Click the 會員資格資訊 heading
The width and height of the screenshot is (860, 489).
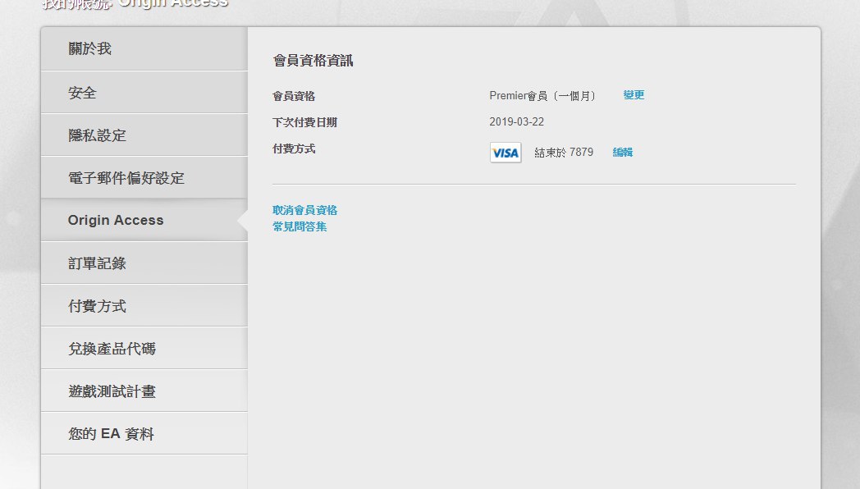click(313, 60)
